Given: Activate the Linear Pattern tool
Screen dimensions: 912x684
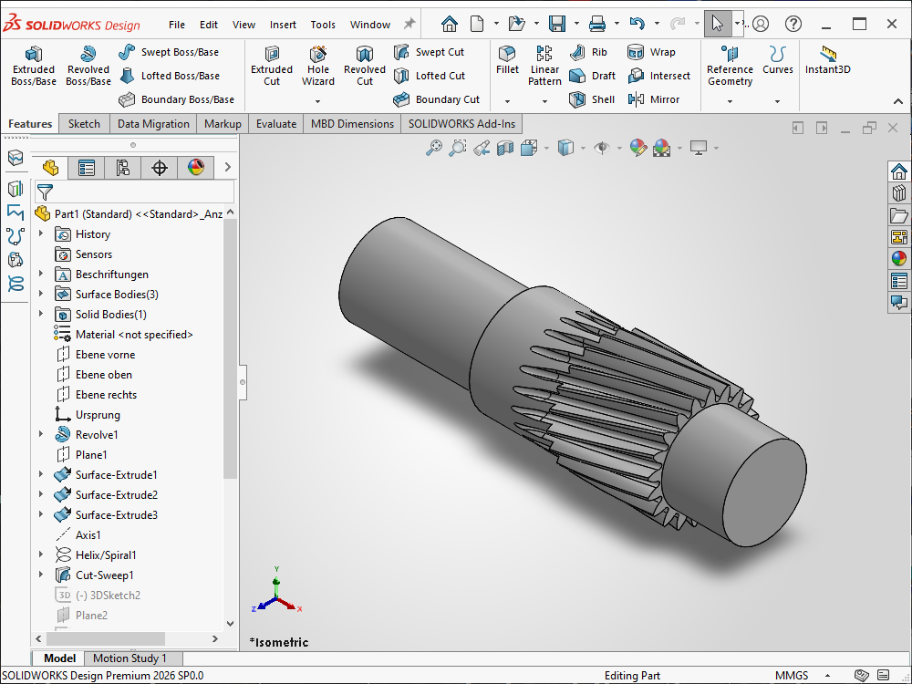Looking at the screenshot, I should 544,67.
